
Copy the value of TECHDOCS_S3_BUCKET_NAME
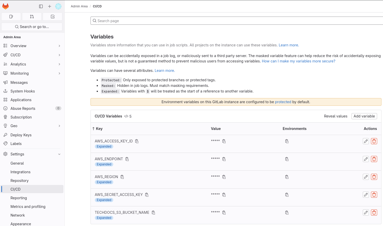224,212
